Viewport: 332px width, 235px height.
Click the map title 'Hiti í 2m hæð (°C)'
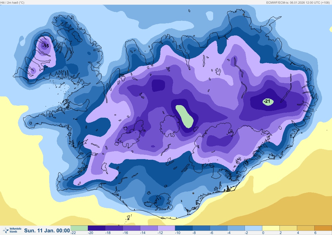13,3
